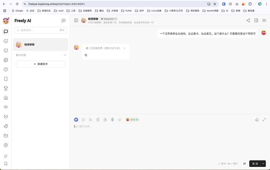The image size is (270, 170).
Task: Start voice input with microphone icon
Action: click(112, 119)
